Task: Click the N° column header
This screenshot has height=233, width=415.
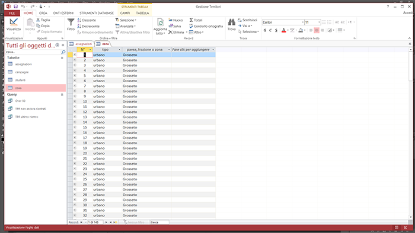Action: 84,50
